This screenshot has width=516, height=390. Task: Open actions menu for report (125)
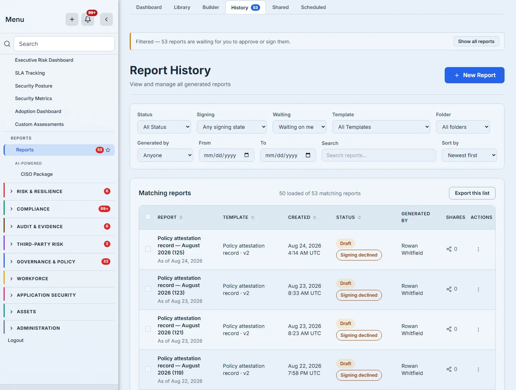478,249
